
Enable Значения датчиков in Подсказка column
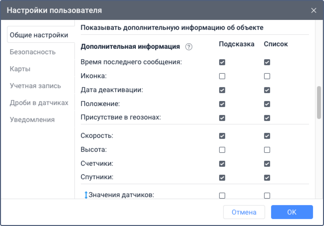(222, 196)
